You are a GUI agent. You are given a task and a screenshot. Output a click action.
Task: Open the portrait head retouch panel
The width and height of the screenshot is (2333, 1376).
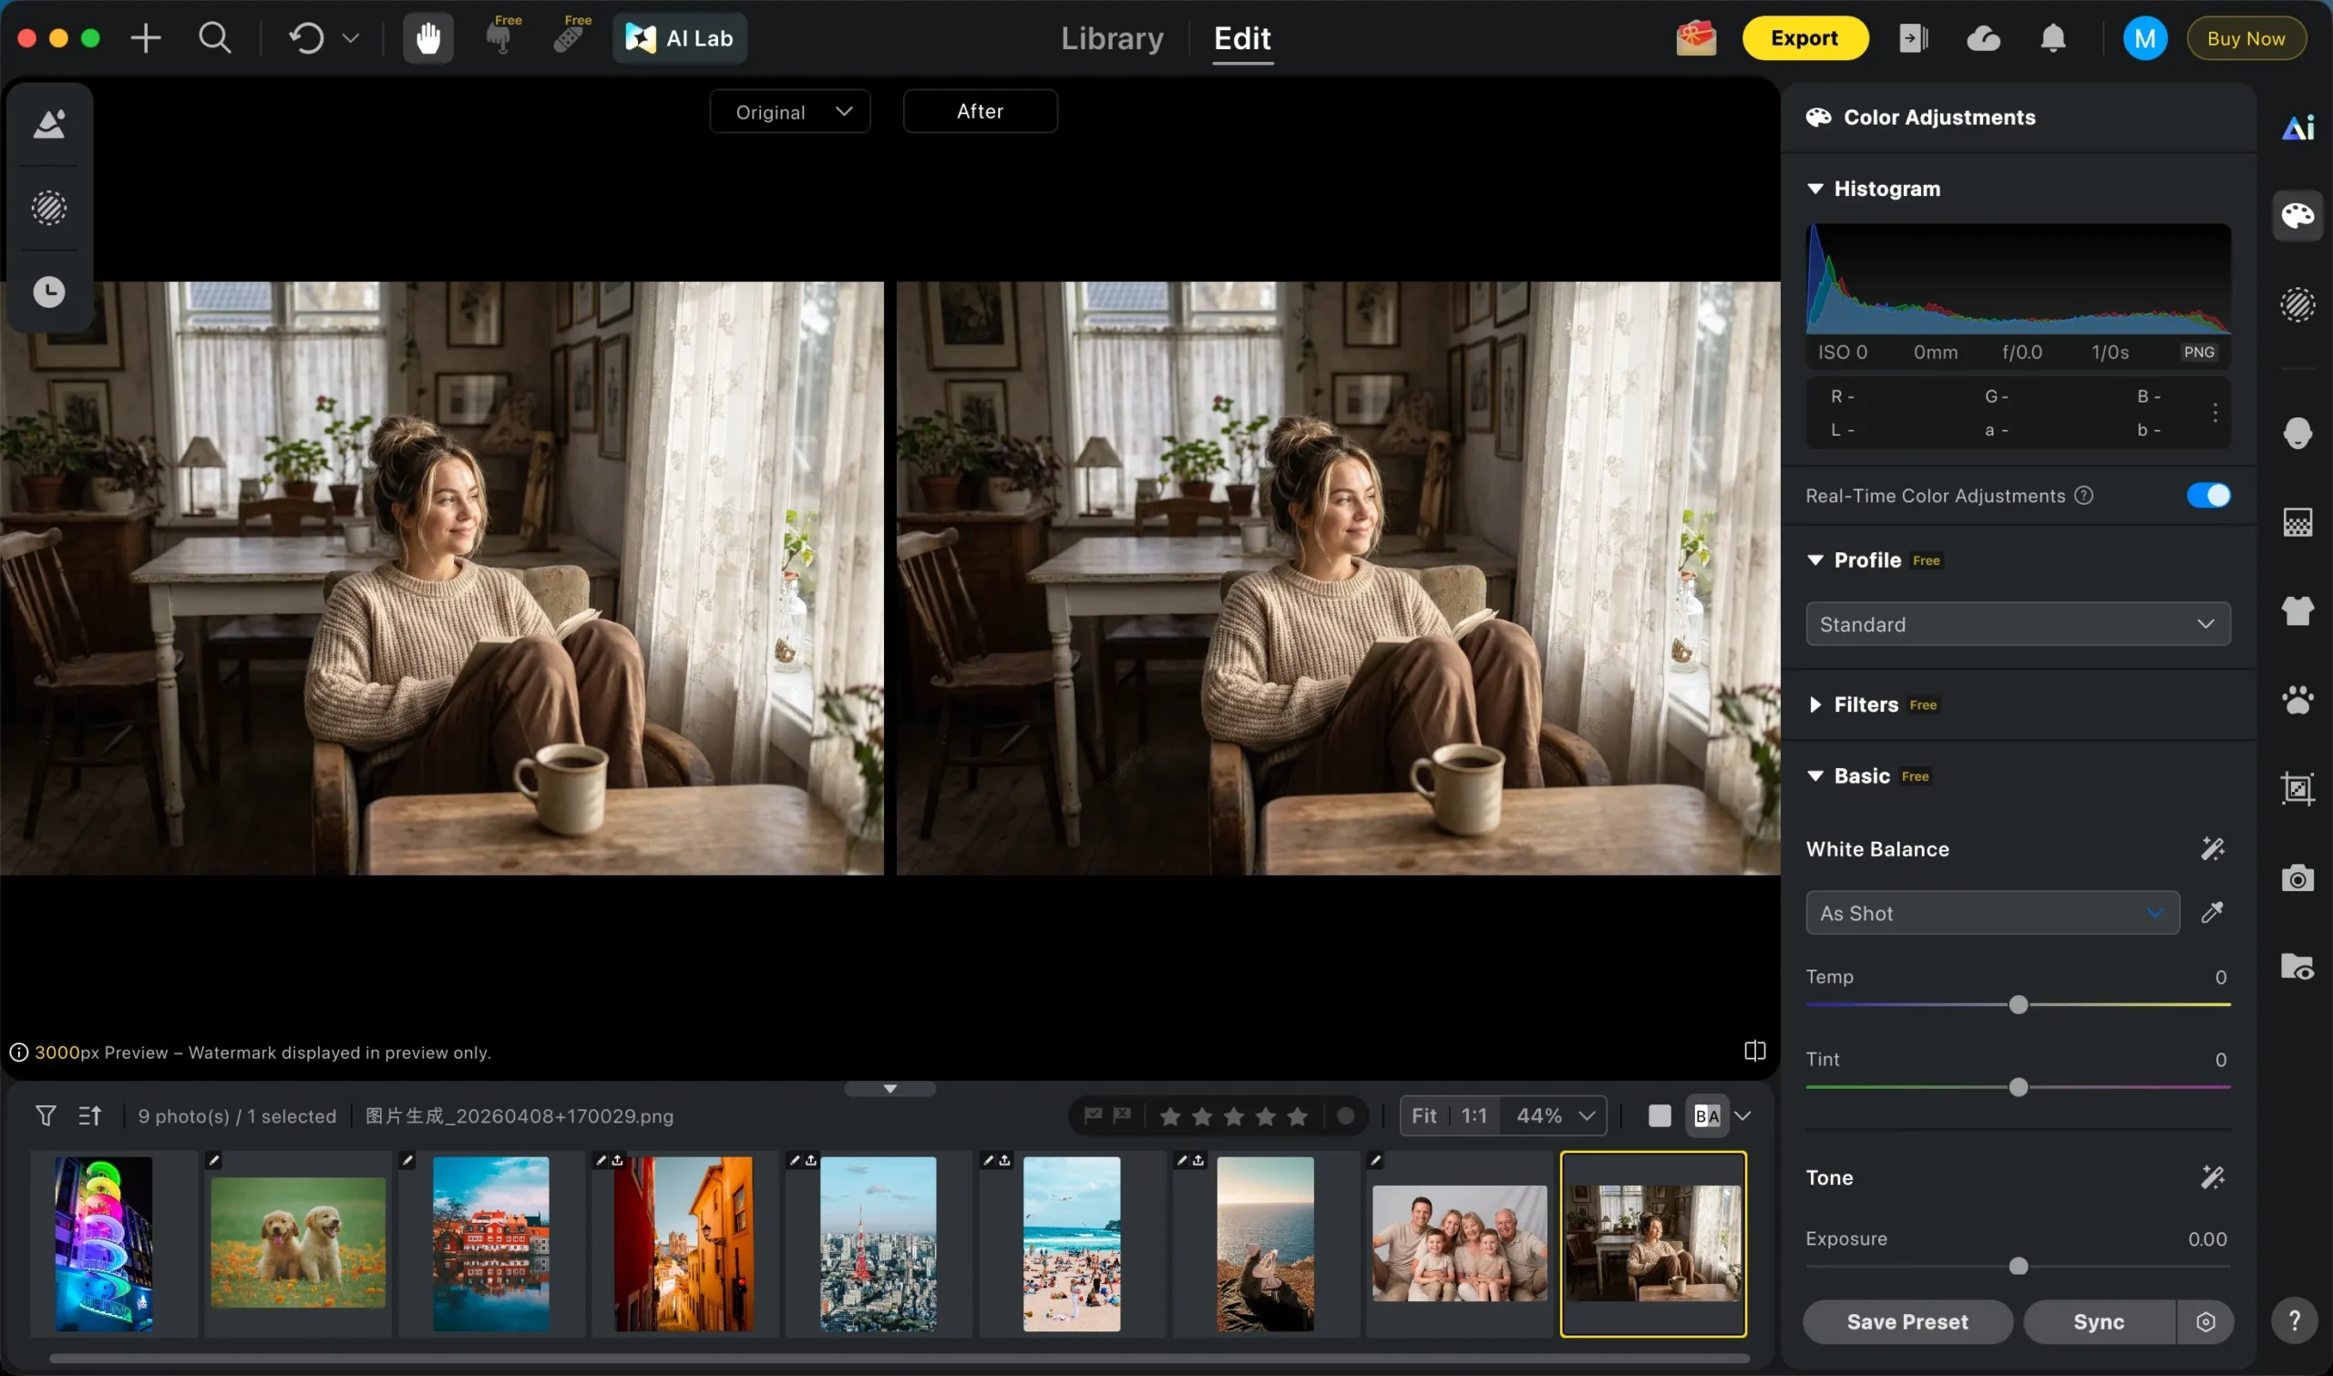point(2297,433)
